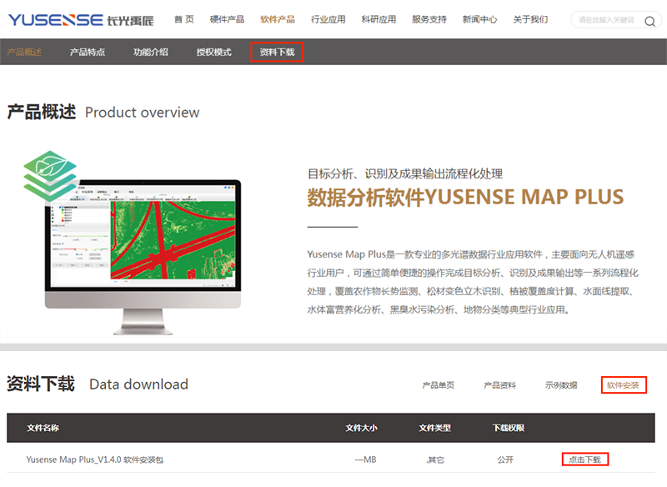Click the 数据分析软件YUSENSE MAP PLUS heading
This screenshot has width=667, height=487.
[x=465, y=198]
